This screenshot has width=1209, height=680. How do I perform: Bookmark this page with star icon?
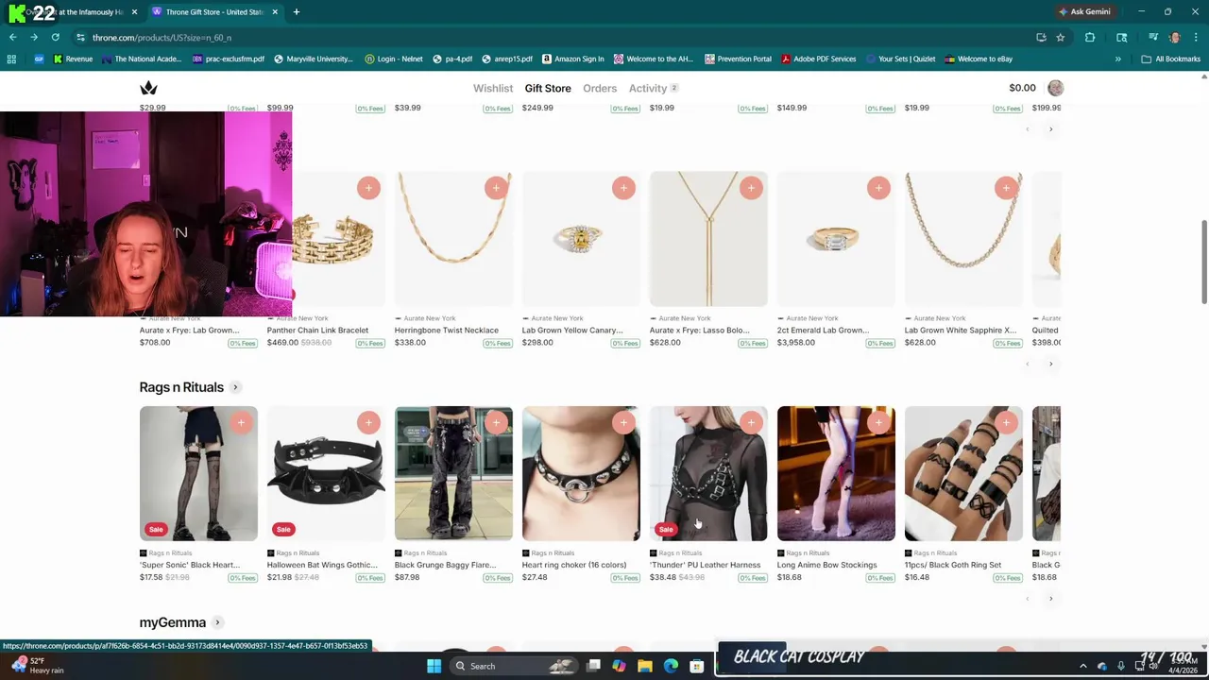(x=1061, y=37)
